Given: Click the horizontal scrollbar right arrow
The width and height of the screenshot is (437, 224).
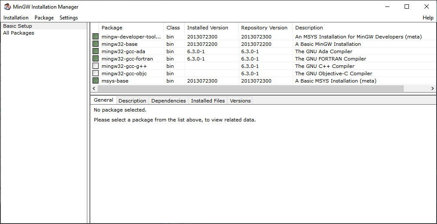Looking at the screenshot, I should (432, 88).
